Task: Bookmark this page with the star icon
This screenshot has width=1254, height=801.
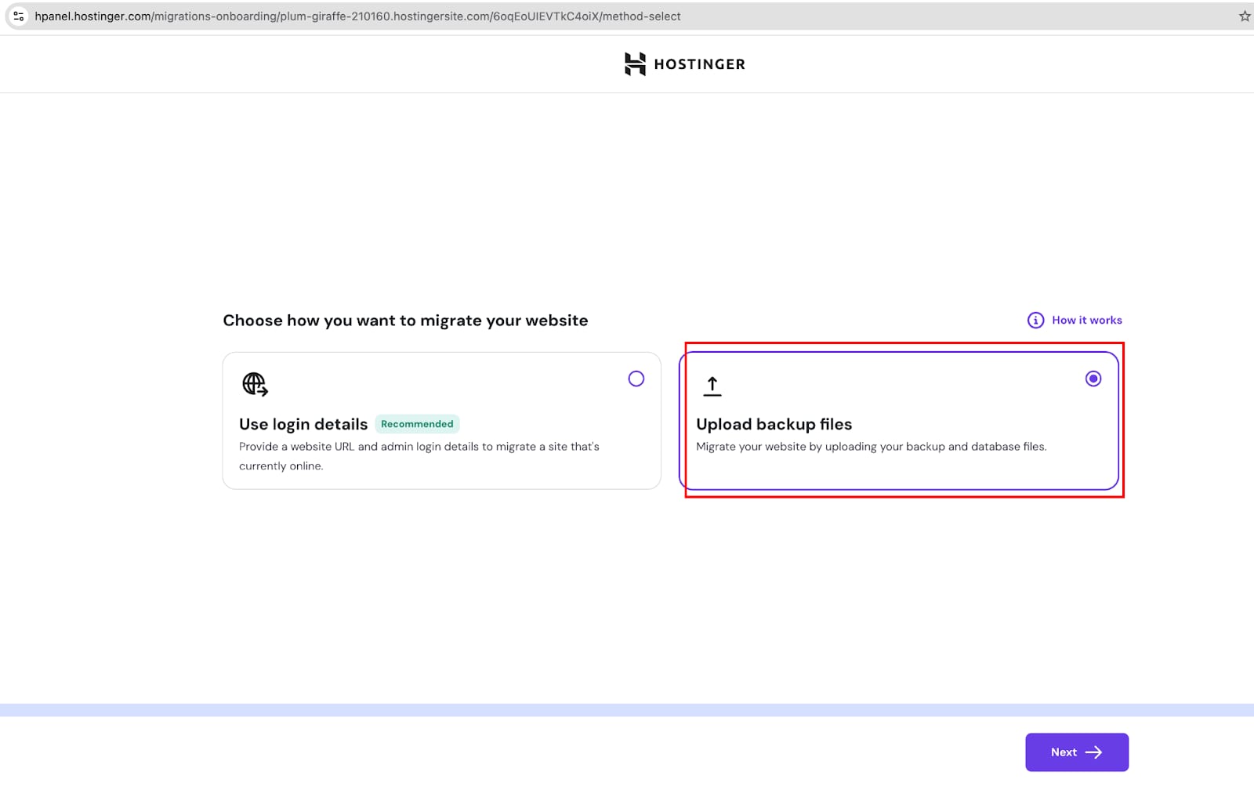Action: 1244,16
